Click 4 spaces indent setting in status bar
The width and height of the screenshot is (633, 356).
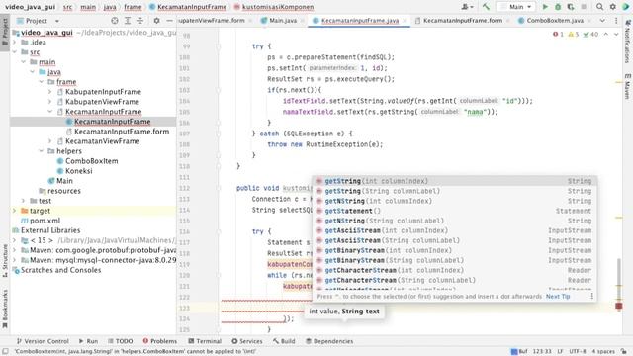pyautogui.click(x=603, y=352)
